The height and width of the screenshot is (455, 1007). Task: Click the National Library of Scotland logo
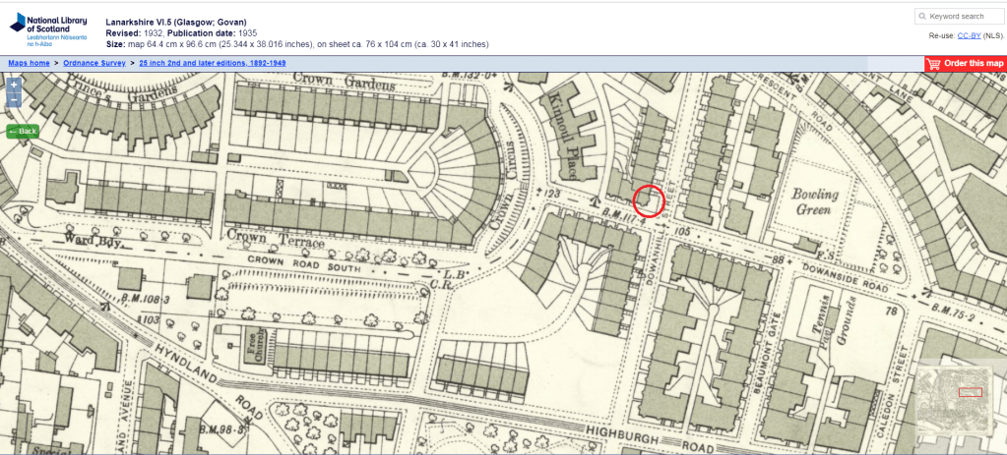pyautogui.click(x=46, y=29)
